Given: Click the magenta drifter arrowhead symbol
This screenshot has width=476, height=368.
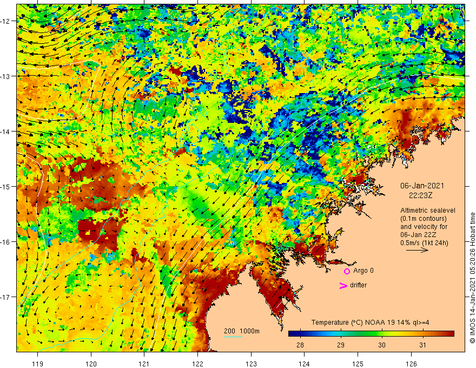Looking at the screenshot, I should 343,285.
